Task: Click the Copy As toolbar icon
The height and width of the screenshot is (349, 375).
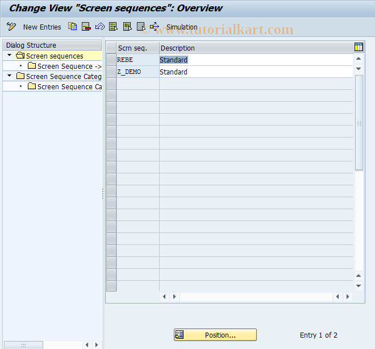Action: [x=73, y=27]
